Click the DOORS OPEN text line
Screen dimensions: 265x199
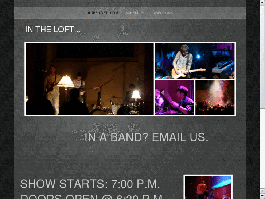click(x=91, y=196)
